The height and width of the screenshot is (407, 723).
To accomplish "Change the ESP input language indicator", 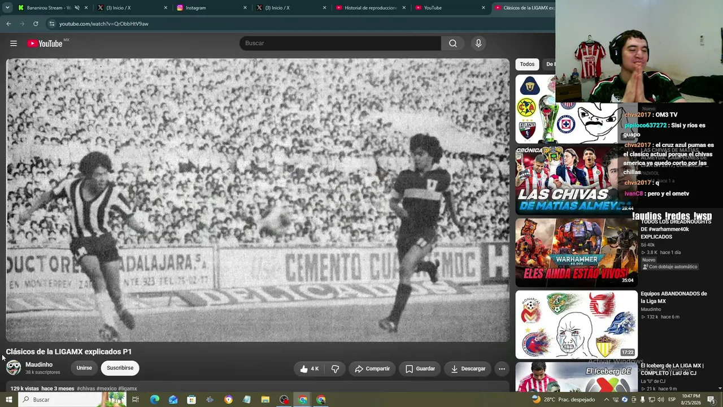I will [672, 400].
